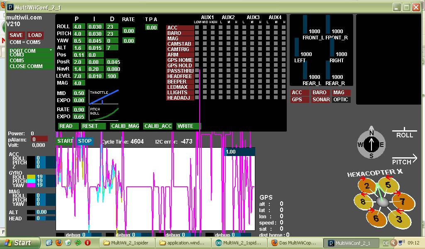The width and height of the screenshot is (425, 249).
Task: Expand the PORT COM dropdown list
Action: pyautogui.click(x=31, y=51)
